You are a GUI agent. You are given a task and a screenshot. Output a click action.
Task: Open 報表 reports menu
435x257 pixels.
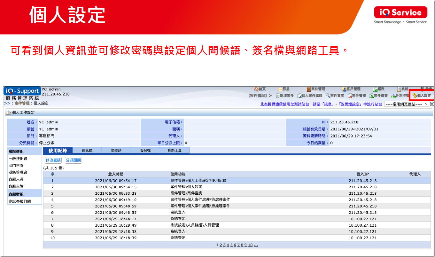pyautogui.click(x=379, y=89)
